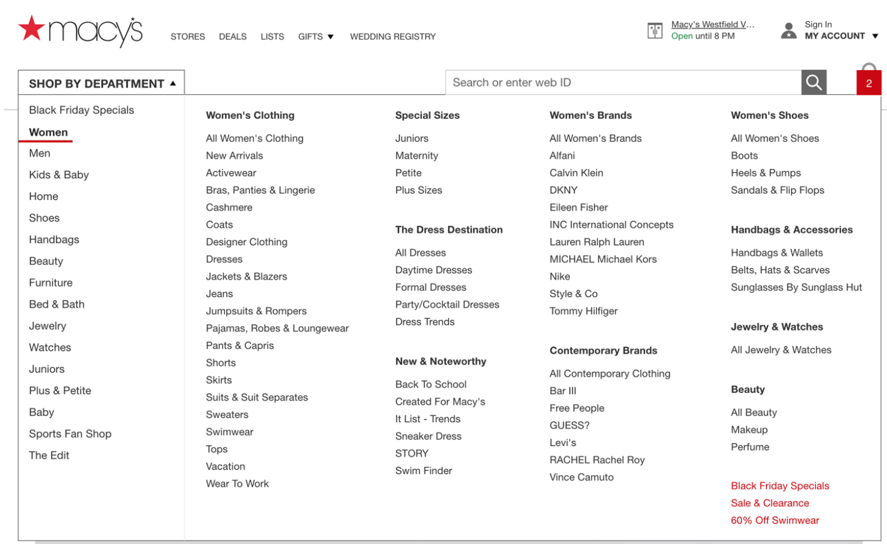Open Swim Finder link
887x544 pixels.
coord(424,471)
